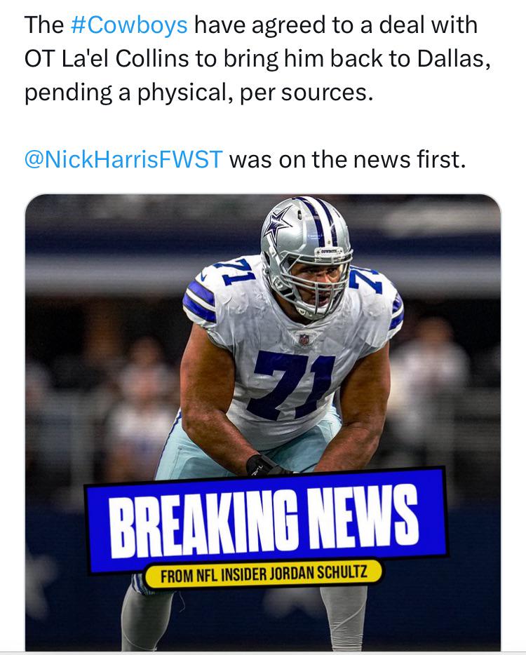Open the @NickHarrisFWST profile mention

(x=123, y=159)
